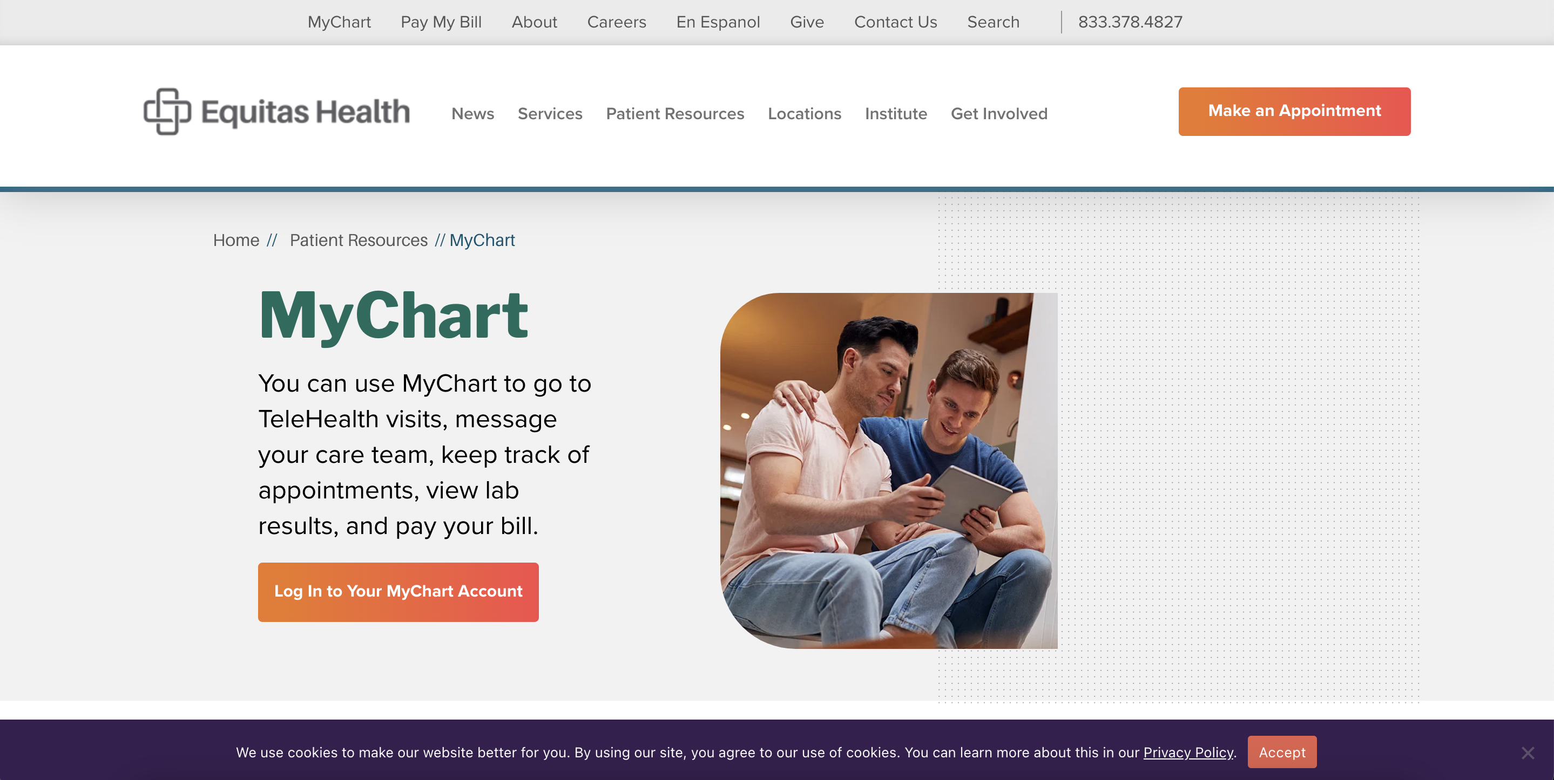Image resolution: width=1554 pixels, height=780 pixels.
Task: Expand the Locations navigation dropdown
Action: pos(805,112)
